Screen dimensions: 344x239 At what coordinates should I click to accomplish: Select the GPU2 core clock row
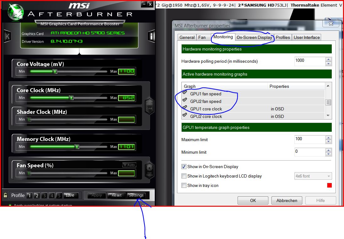pyautogui.click(x=253, y=116)
